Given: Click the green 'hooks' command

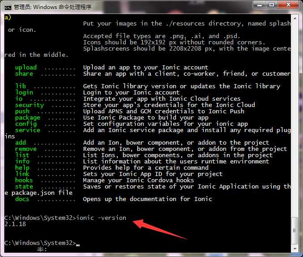Looking at the screenshot, I should point(24,180).
